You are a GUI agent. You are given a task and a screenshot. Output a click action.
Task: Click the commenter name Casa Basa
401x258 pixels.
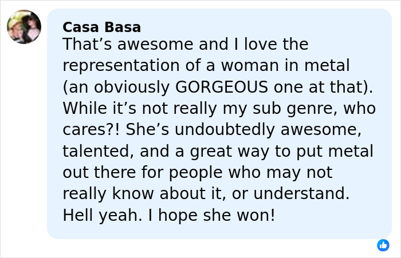click(x=101, y=27)
